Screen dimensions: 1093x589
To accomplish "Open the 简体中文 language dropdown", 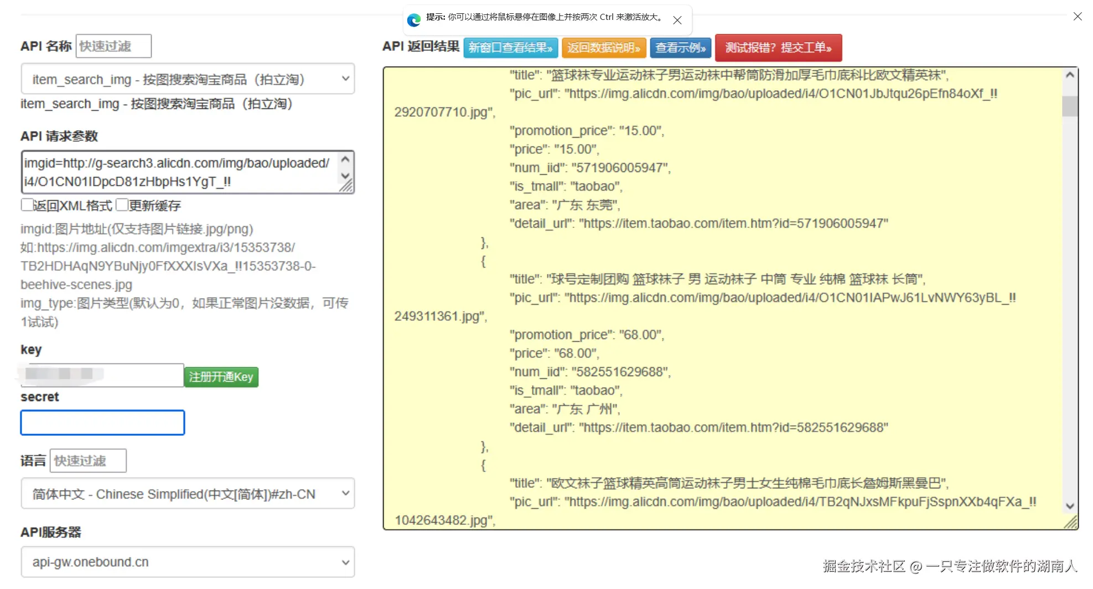I will point(188,493).
